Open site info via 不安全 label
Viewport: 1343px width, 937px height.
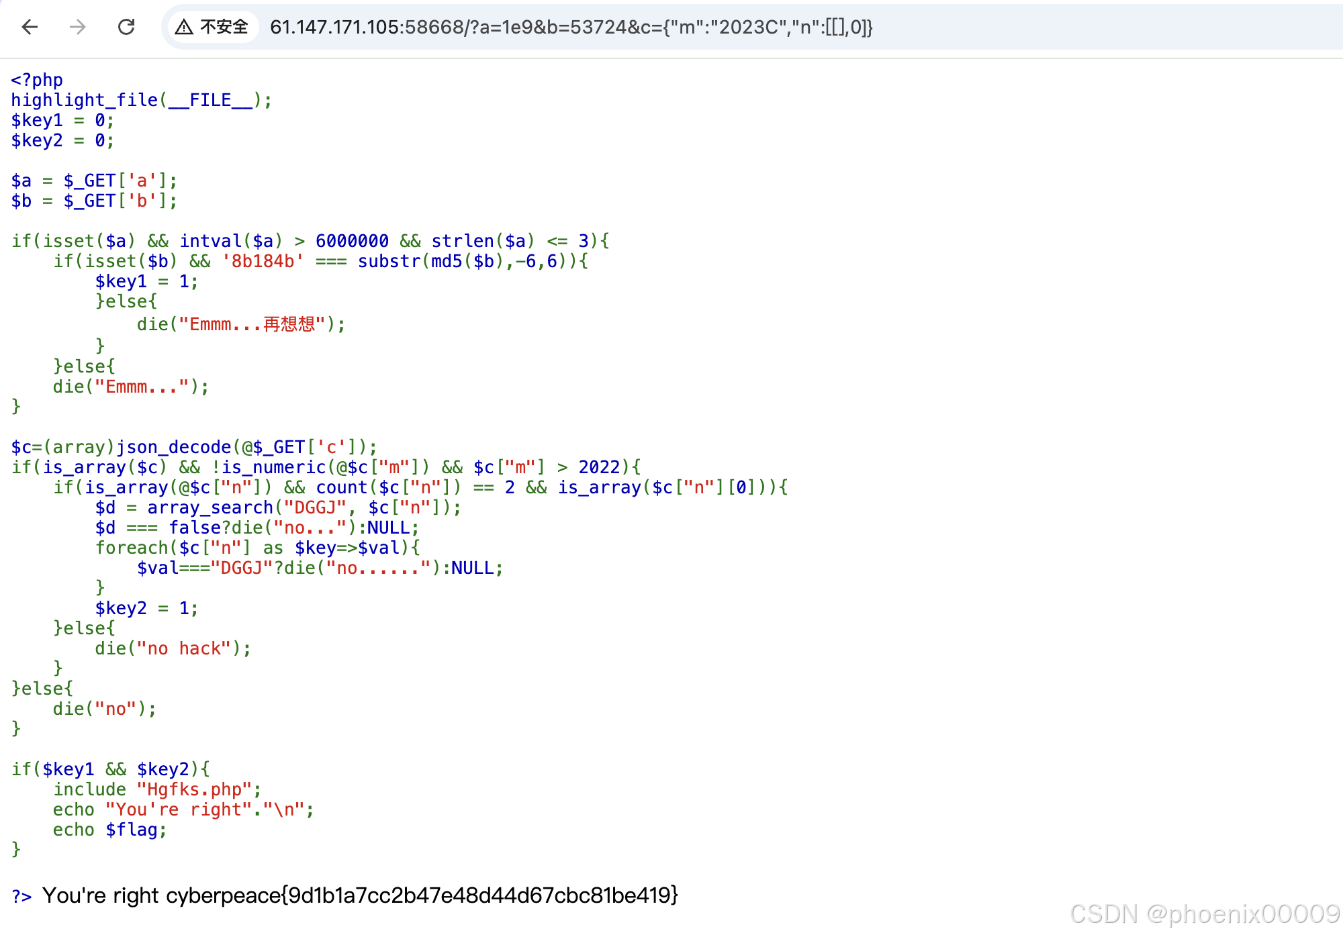224,27
